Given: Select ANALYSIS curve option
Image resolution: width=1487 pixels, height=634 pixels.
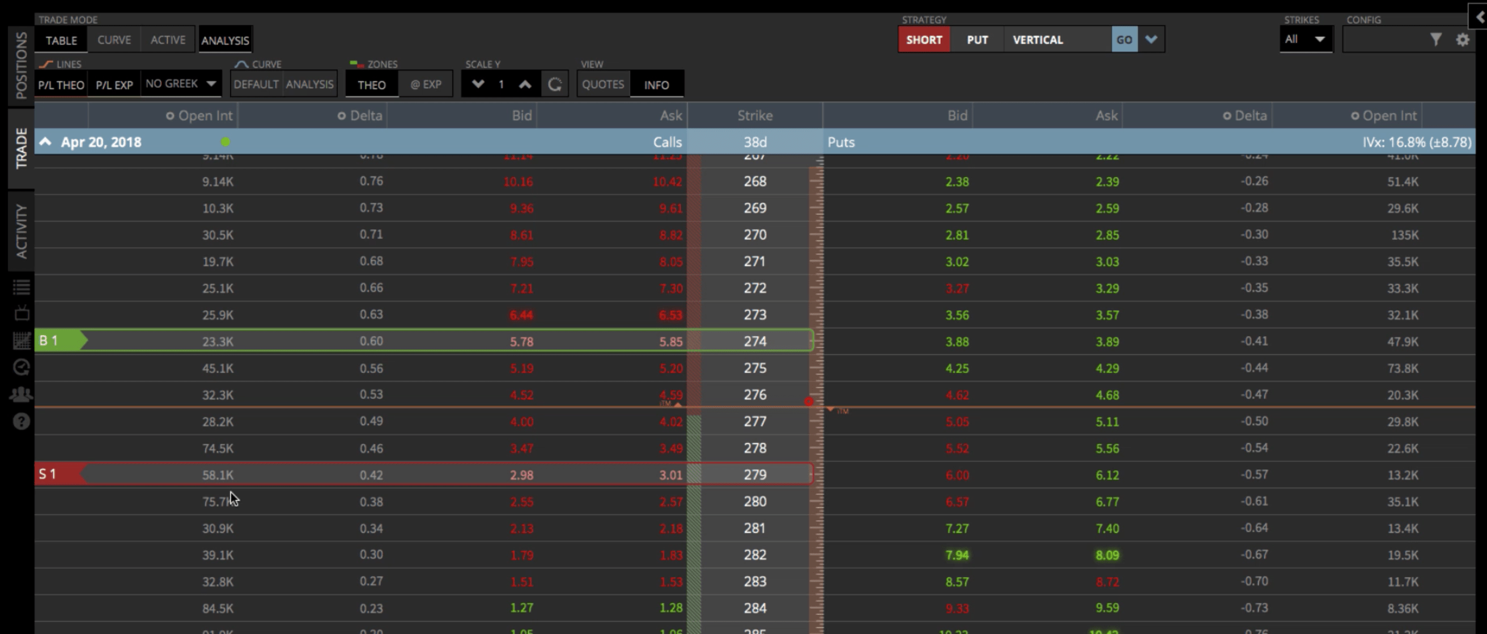Looking at the screenshot, I should pos(309,84).
